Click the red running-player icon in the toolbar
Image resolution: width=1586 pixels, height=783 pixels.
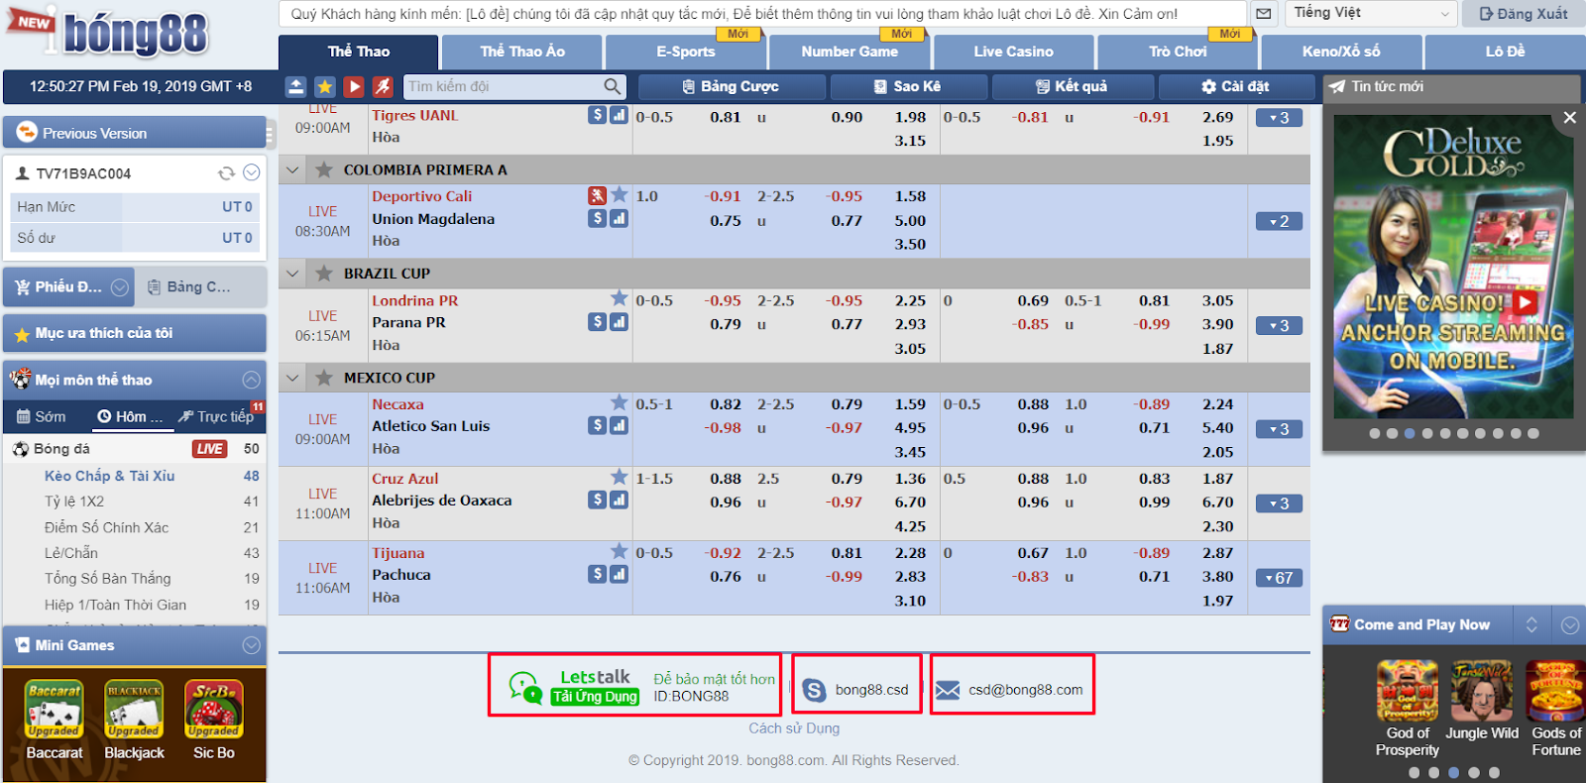pos(383,86)
